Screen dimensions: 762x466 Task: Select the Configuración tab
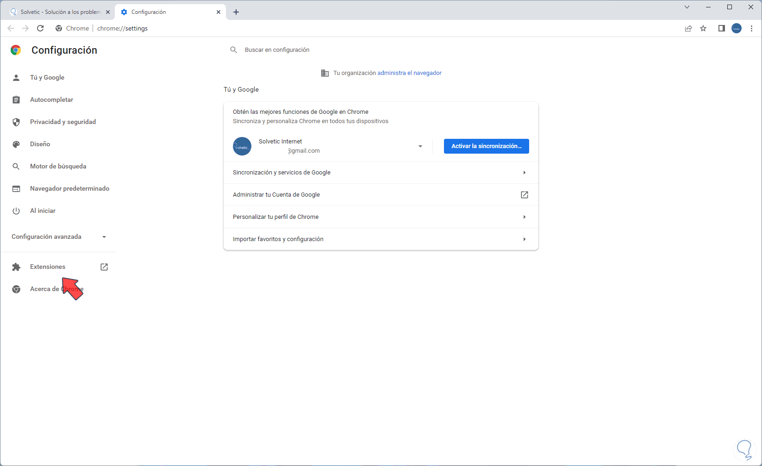coord(170,12)
